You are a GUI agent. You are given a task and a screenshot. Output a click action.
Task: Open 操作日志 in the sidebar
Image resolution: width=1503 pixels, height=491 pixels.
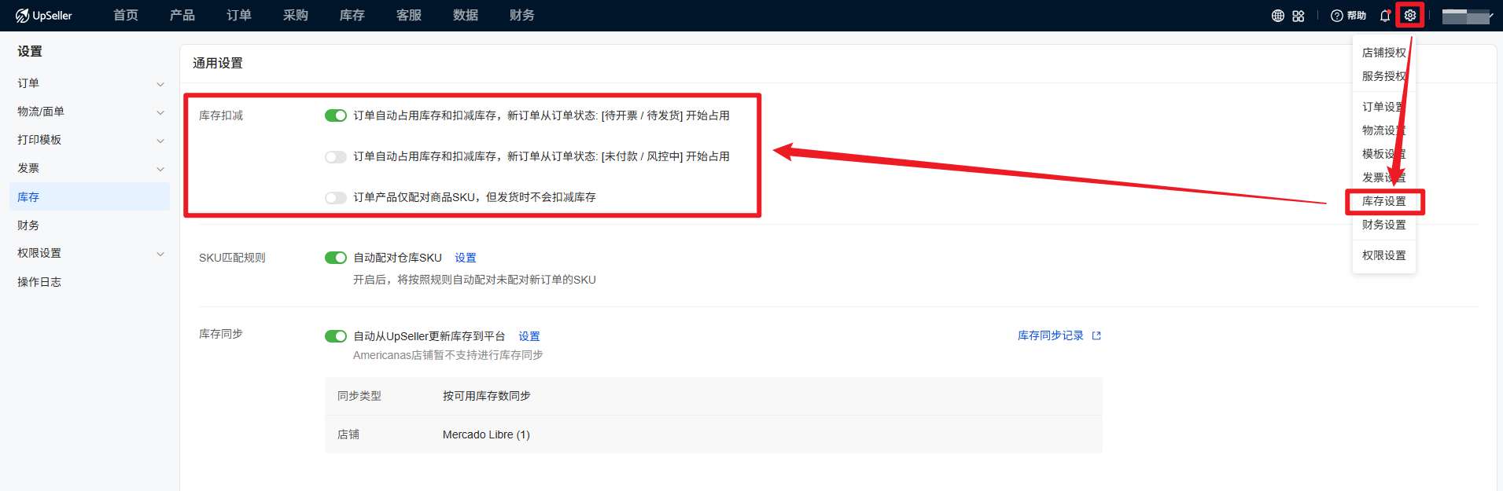point(39,282)
